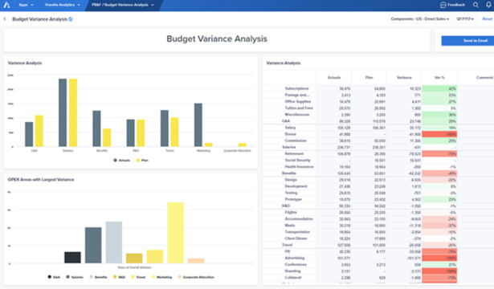Select the Transportation row label
This screenshot has height=289, width=494.
[297, 232]
